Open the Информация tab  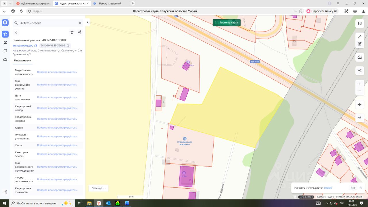click(x=22, y=61)
